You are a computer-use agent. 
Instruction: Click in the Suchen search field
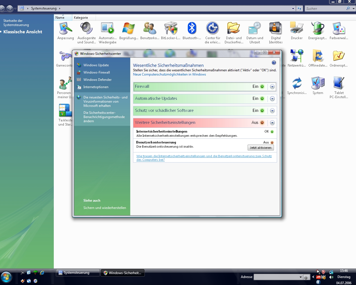point(325,8)
